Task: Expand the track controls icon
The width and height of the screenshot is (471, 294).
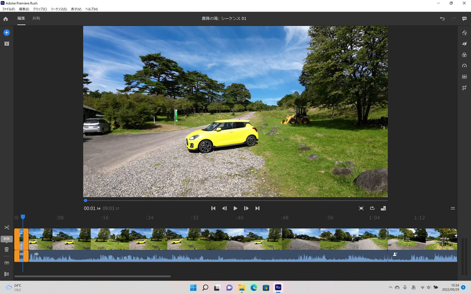Action: point(6,263)
